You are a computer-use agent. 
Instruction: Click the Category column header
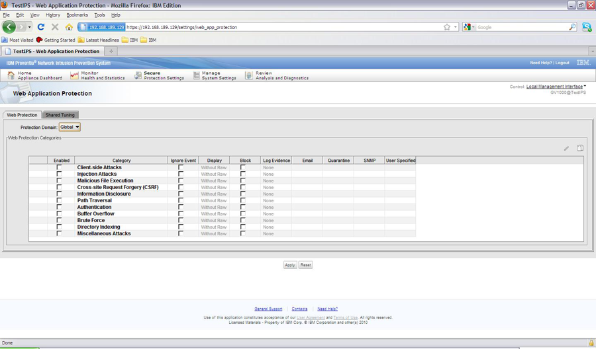[121, 161]
